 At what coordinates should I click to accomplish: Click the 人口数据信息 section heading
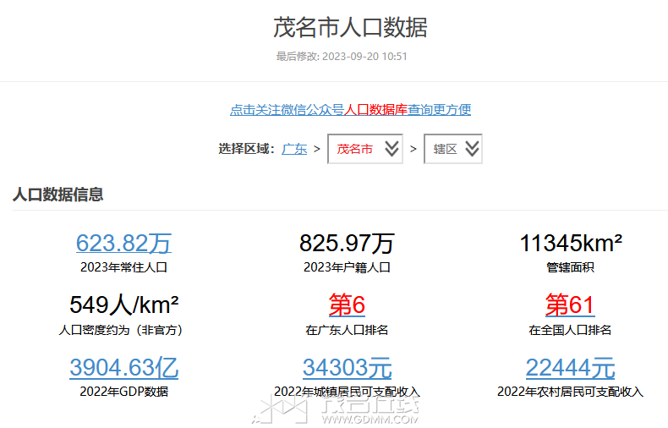(58, 195)
